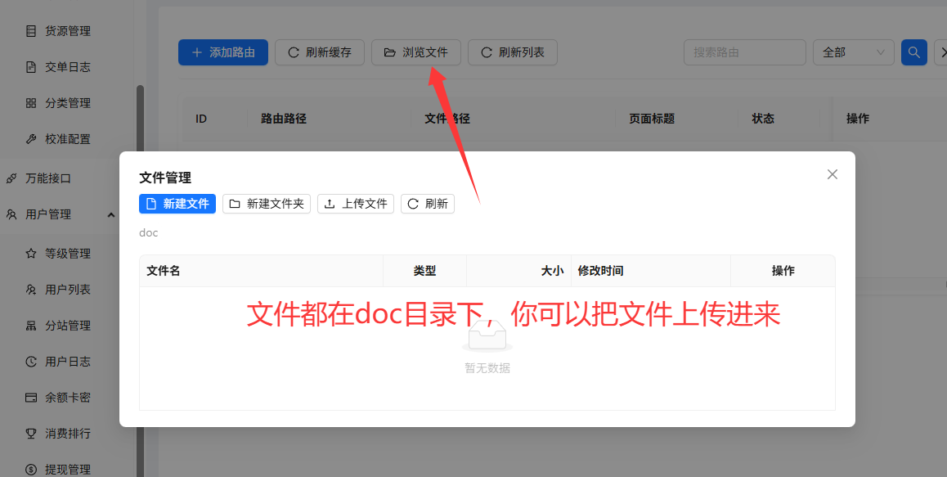This screenshot has width=947, height=477.
Task: Click the 上传文件 upload button
Action: 356,203
